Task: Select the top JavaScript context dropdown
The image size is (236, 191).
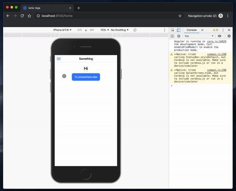Action: pyautogui.click(x=199, y=36)
